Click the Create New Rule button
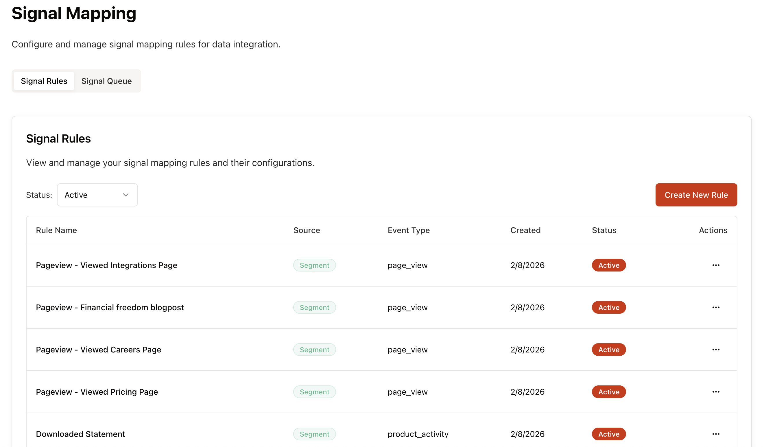 point(696,195)
